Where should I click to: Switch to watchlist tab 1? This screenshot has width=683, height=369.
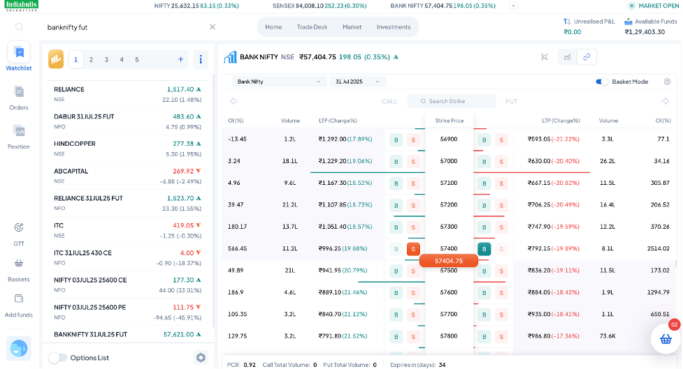click(x=76, y=59)
